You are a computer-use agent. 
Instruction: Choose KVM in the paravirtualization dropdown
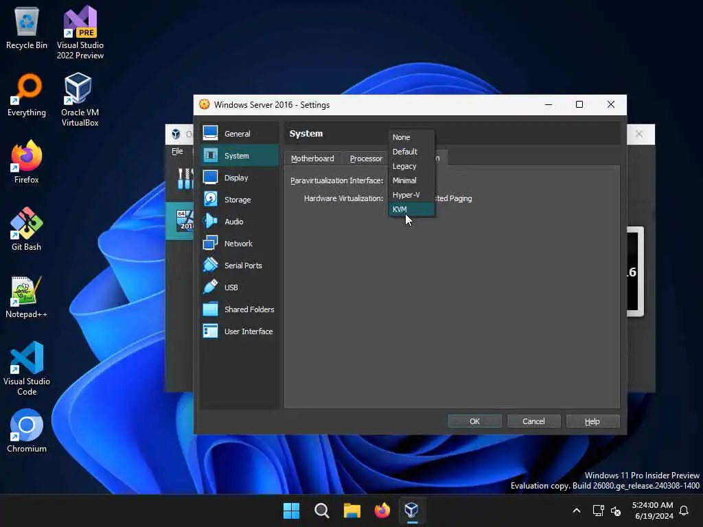click(x=411, y=209)
